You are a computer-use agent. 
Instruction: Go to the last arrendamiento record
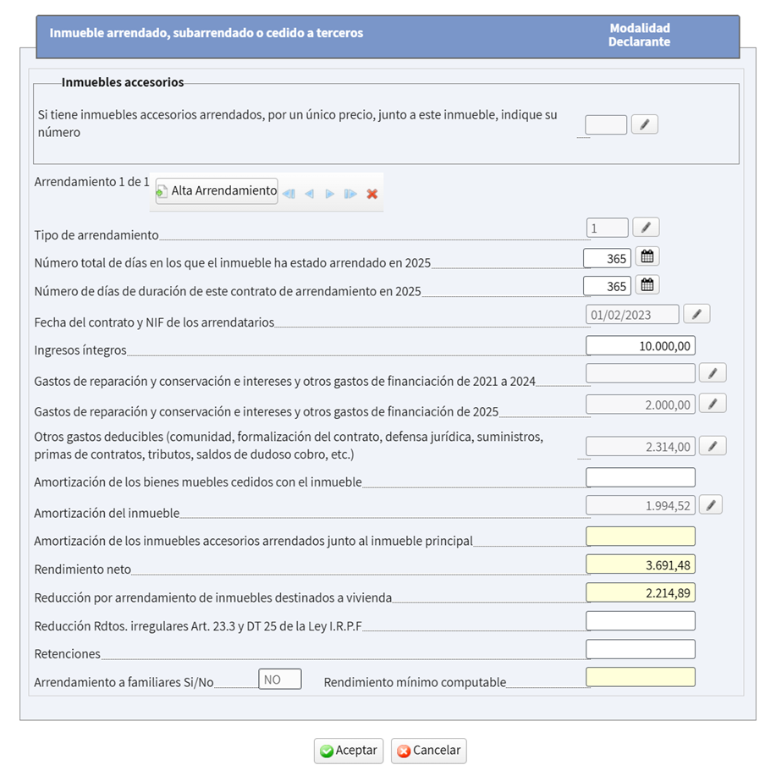pos(350,194)
